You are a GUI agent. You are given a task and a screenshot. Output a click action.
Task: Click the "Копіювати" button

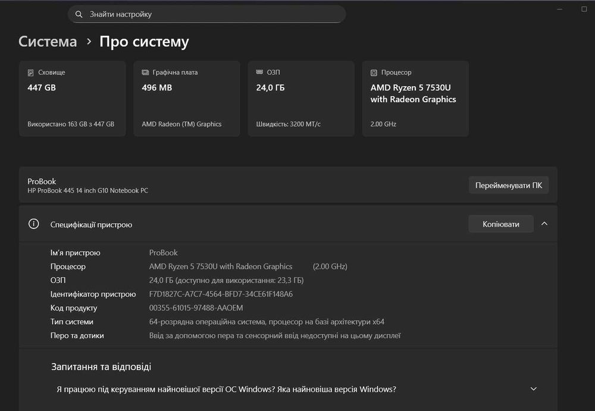tap(501, 224)
